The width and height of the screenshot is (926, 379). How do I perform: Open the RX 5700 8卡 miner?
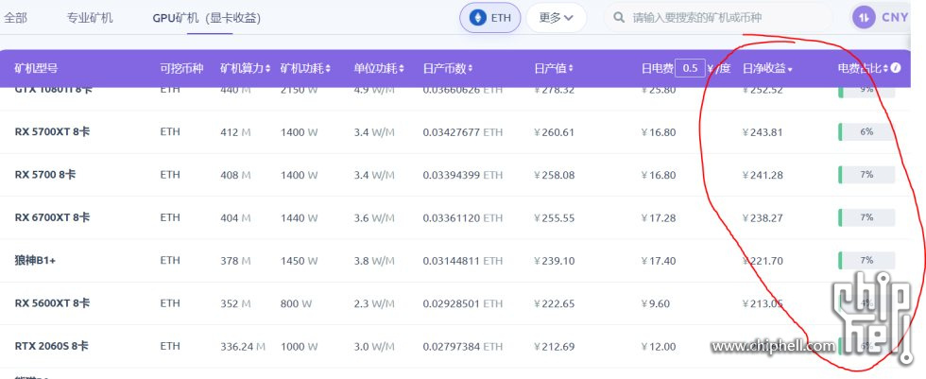tap(45, 175)
